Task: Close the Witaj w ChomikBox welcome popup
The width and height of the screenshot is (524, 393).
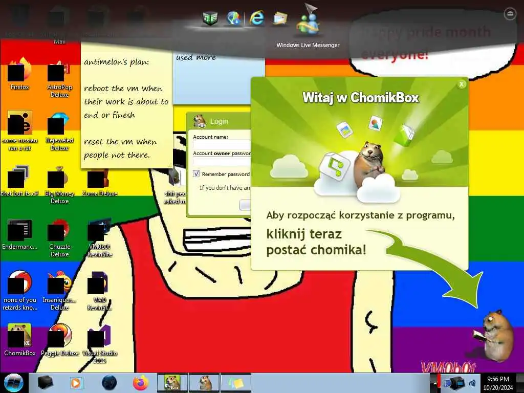Action: coord(462,84)
